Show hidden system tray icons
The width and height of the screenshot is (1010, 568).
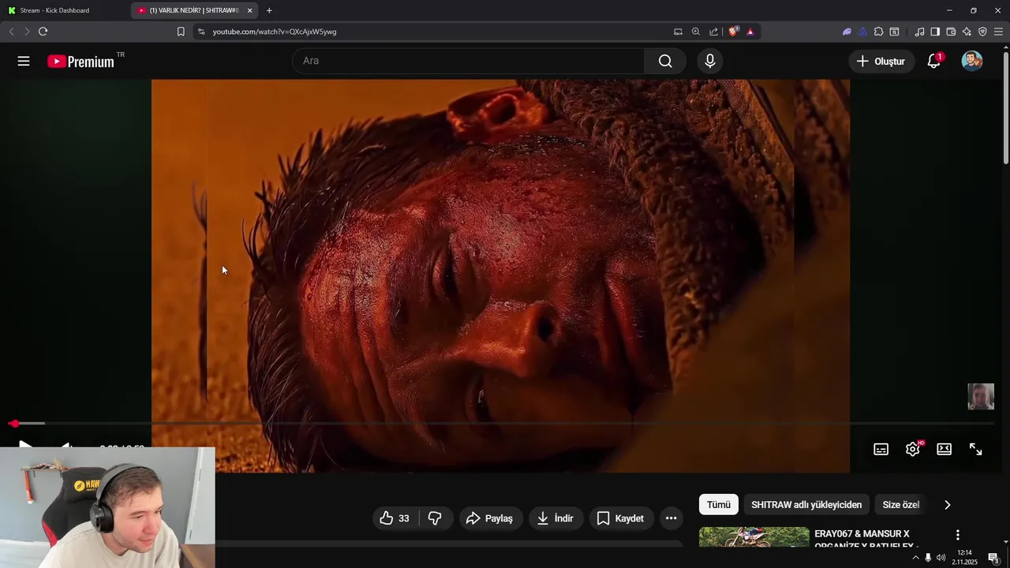[915, 558]
